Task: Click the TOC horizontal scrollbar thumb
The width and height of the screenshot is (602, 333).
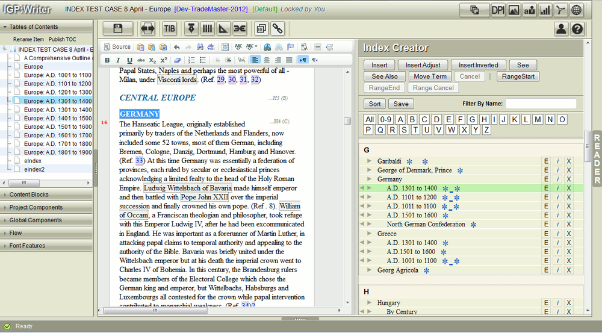Action: point(24,183)
